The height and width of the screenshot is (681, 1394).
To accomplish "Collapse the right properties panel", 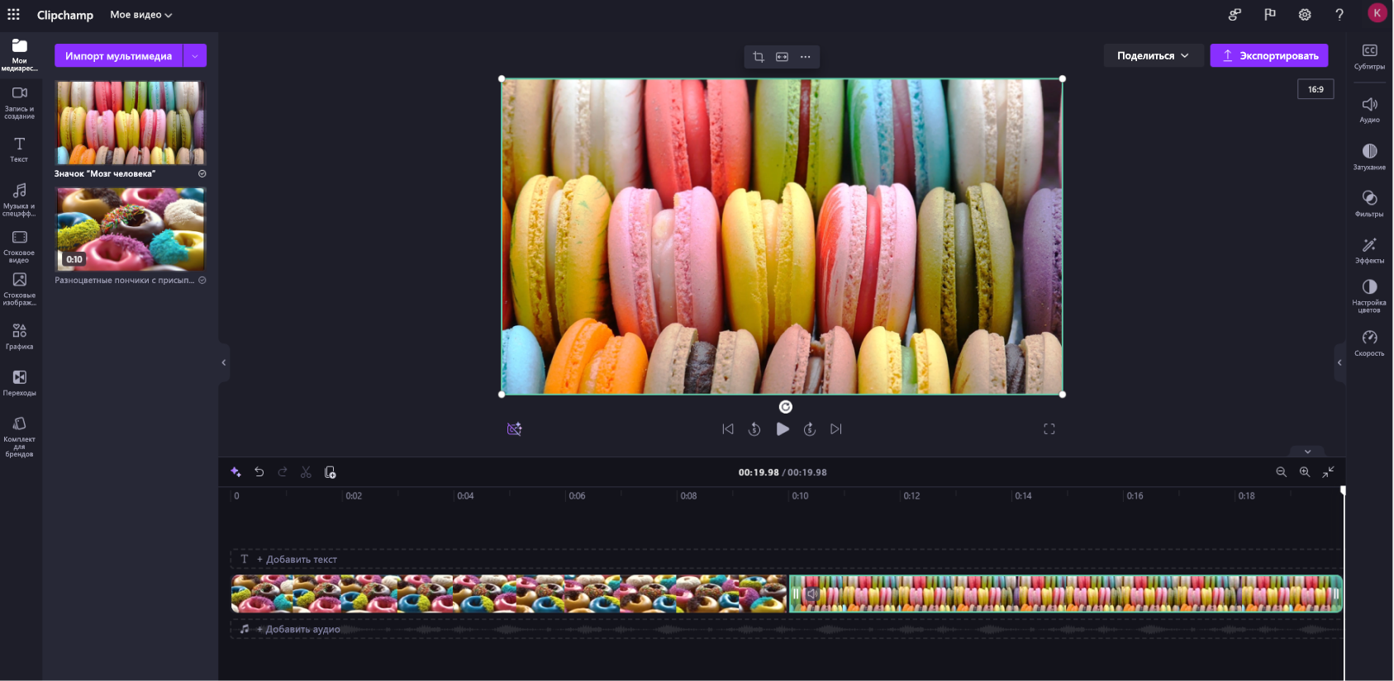I will (1339, 362).
